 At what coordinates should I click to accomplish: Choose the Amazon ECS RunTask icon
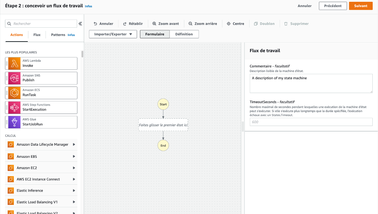click(14, 93)
